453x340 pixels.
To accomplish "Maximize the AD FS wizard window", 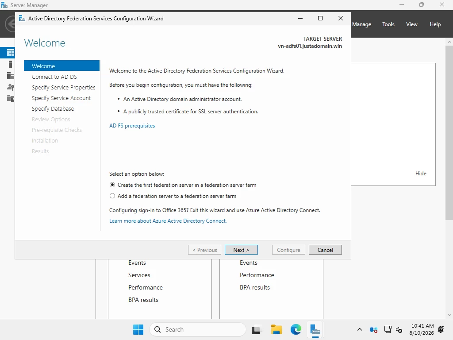I will click(x=320, y=18).
